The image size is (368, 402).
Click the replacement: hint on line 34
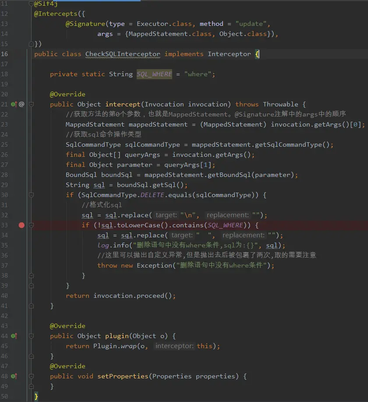244,235
